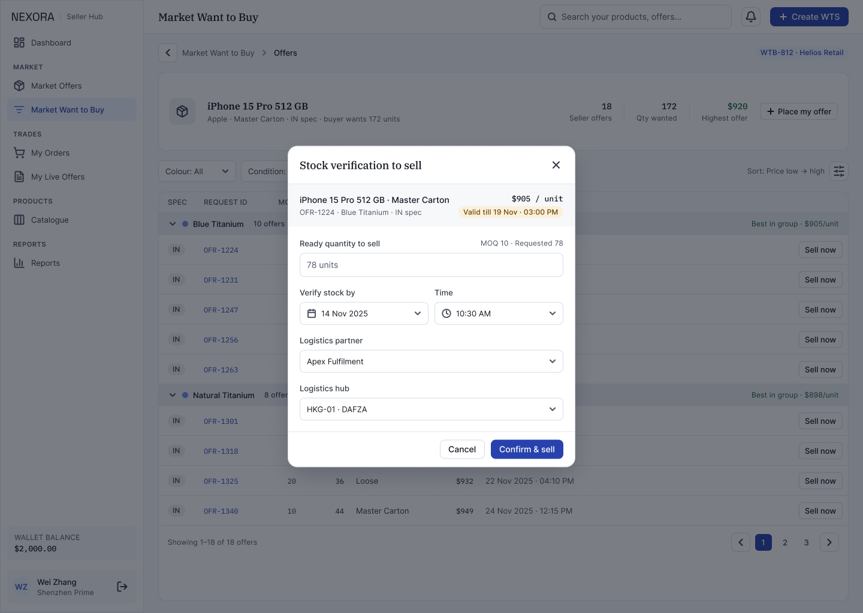Click the Market Offers box icon

(19, 86)
